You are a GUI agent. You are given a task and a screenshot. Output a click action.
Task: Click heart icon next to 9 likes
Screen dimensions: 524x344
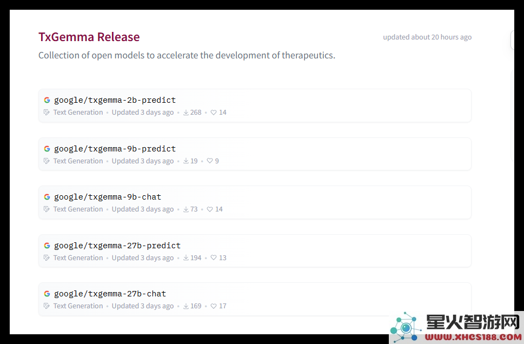[x=209, y=161]
